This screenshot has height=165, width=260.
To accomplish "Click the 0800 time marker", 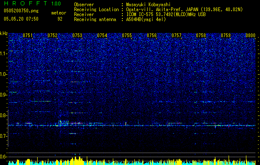I will click(x=250, y=35).
